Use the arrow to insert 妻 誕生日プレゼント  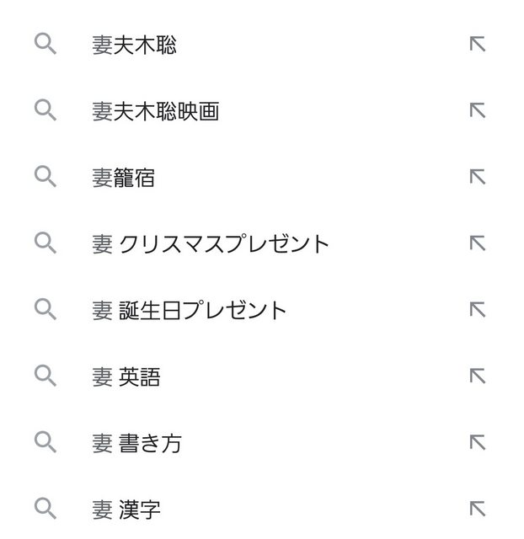(478, 309)
